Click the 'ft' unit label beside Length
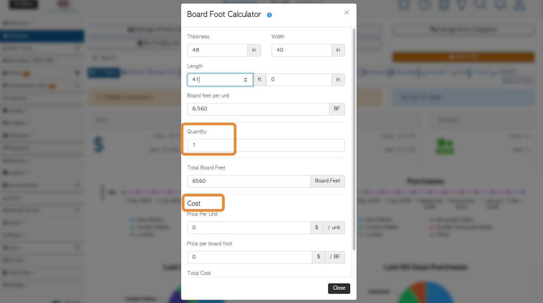The image size is (543, 303). coord(259,80)
